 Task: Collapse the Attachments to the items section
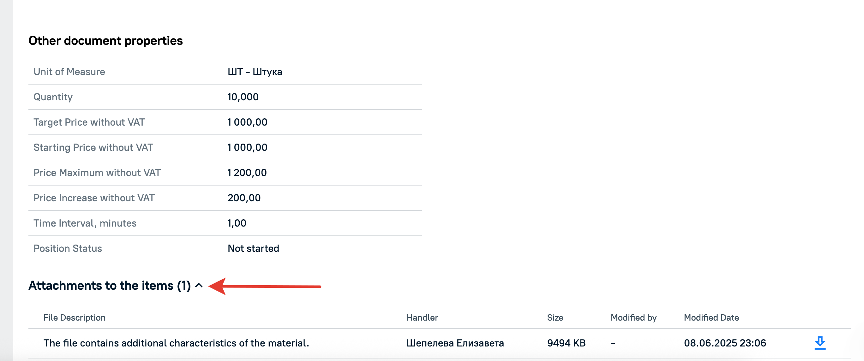pos(199,285)
